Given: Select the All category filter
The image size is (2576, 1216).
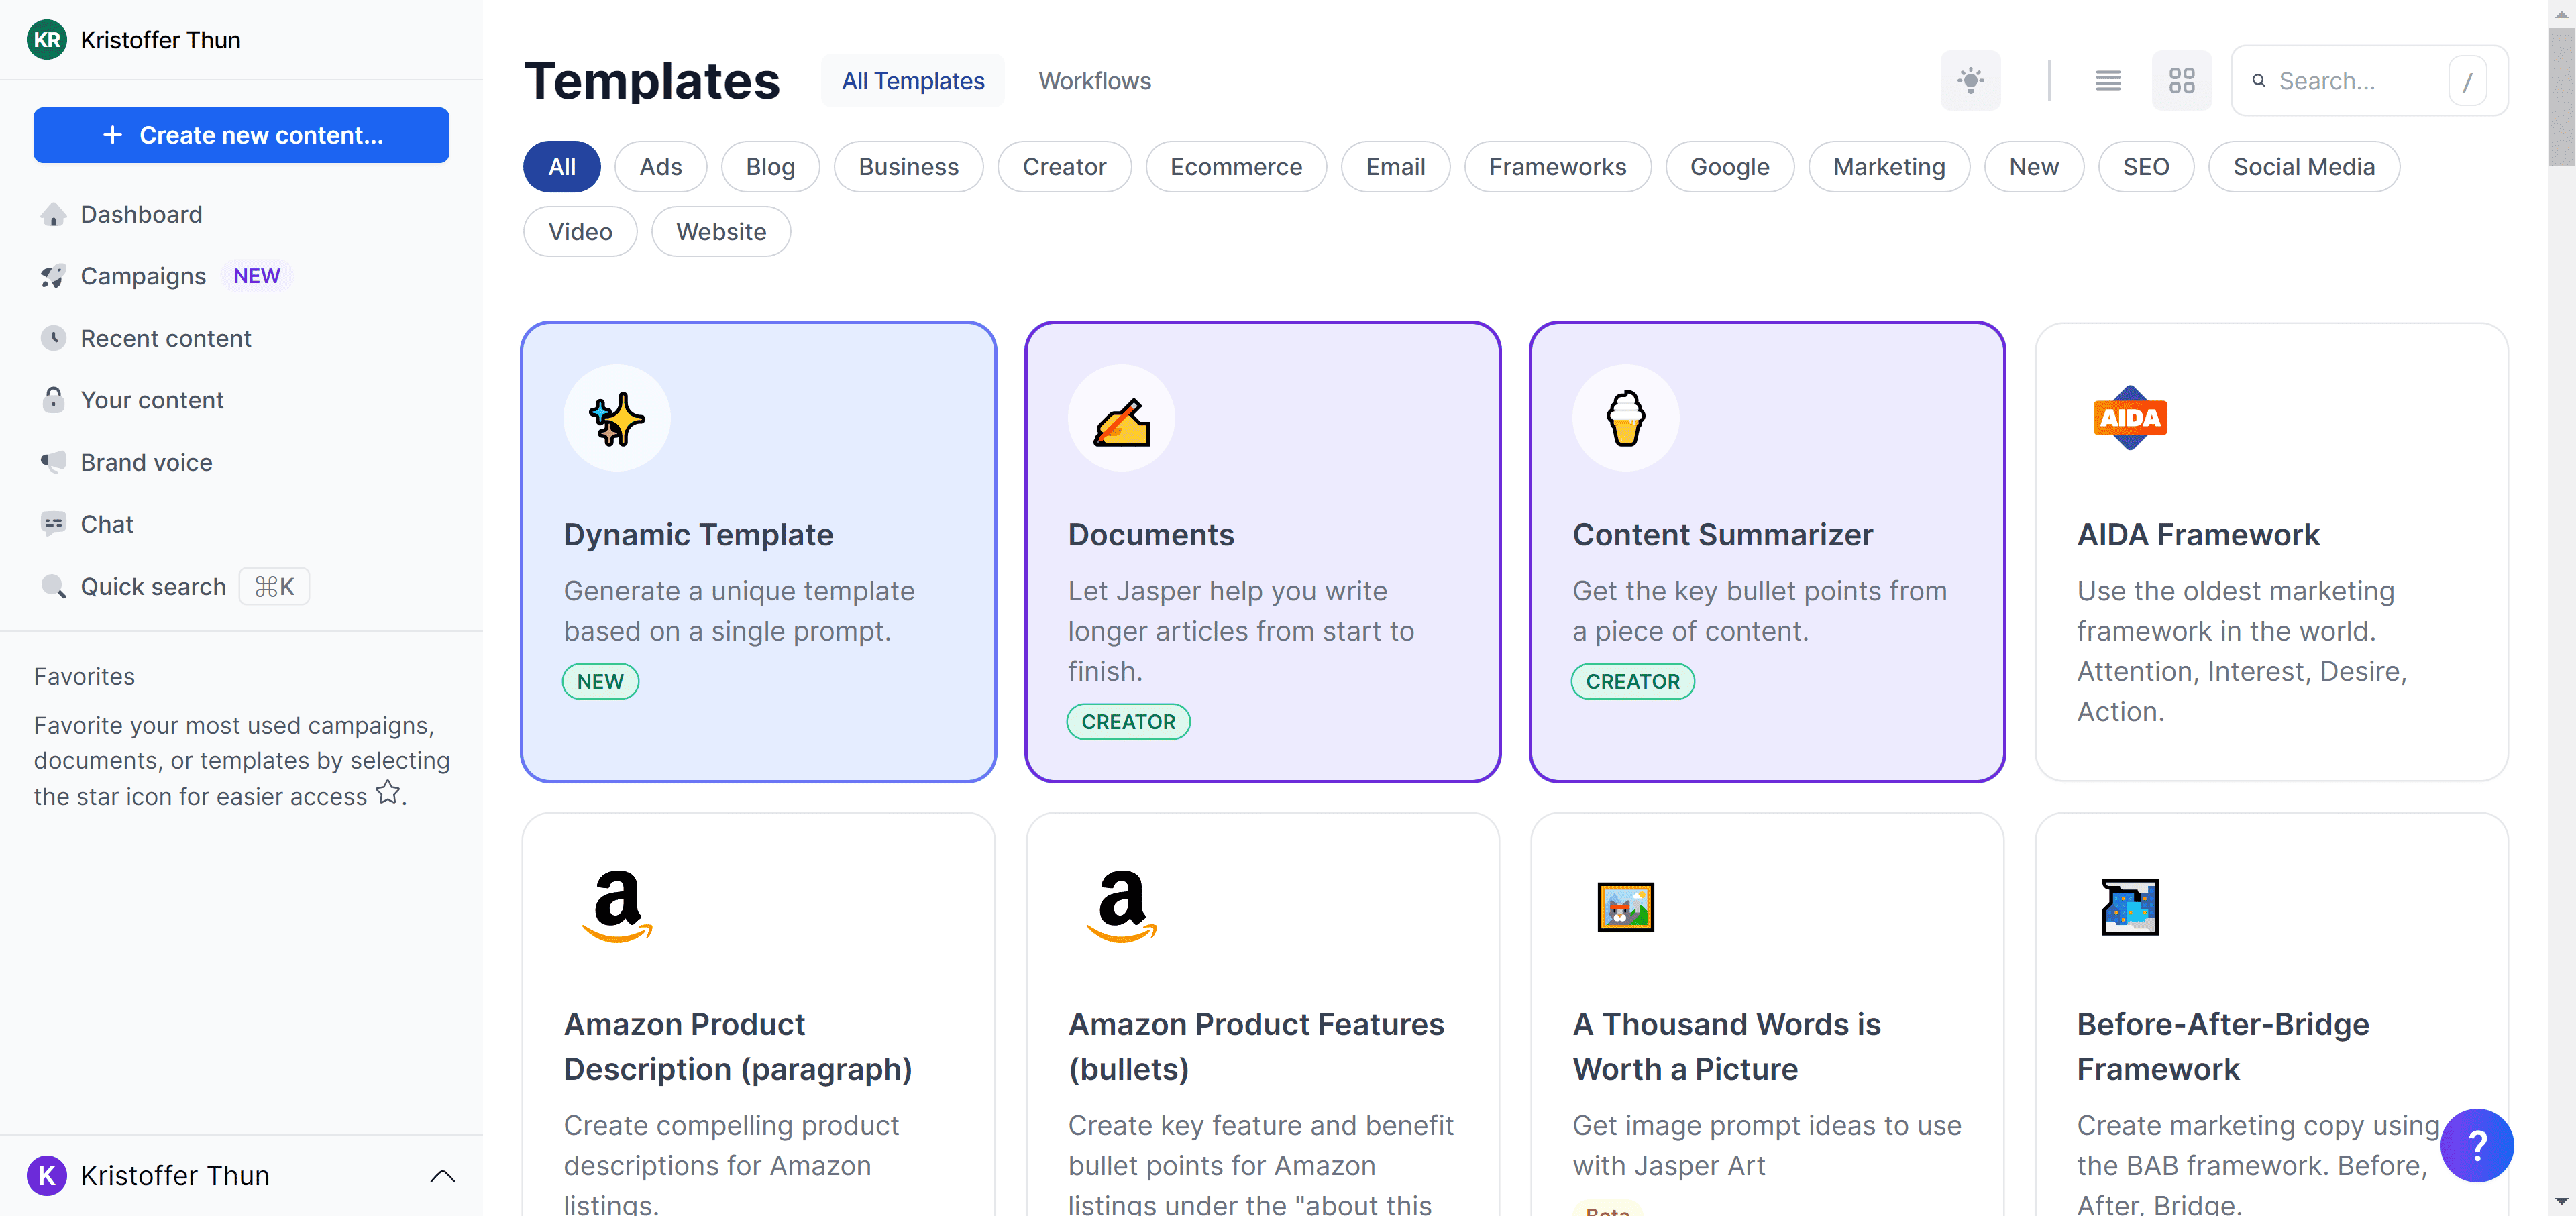Looking at the screenshot, I should click(x=562, y=167).
